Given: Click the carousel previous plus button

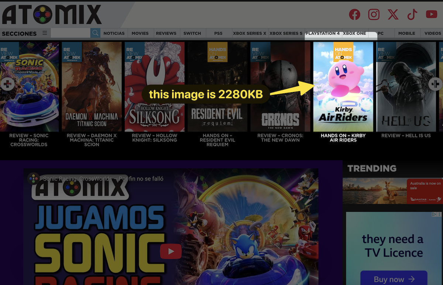Looking at the screenshot, I should pyautogui.click(x=7, y=84).
